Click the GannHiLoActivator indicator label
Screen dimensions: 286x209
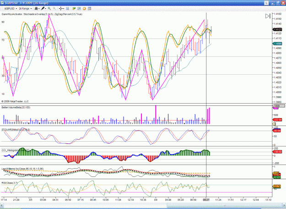pyautogui.click(x=12, y=14)
